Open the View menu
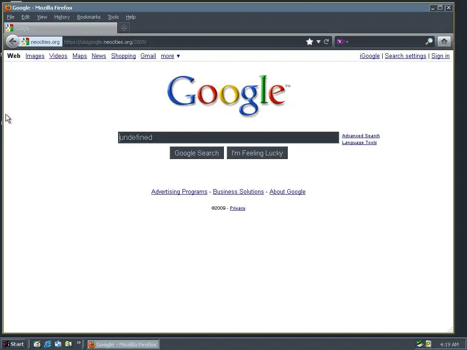The image size is (467, 350). tap(42, 17)
